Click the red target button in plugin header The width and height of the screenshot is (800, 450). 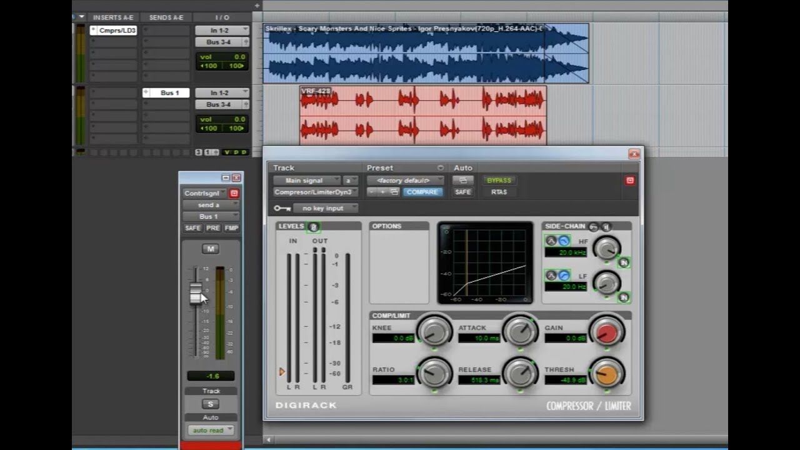click(x=630, y=181)
